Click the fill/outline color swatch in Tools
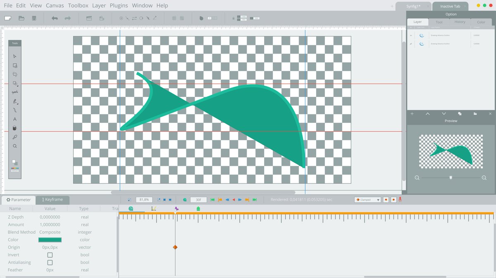 (x=15, y=163)
